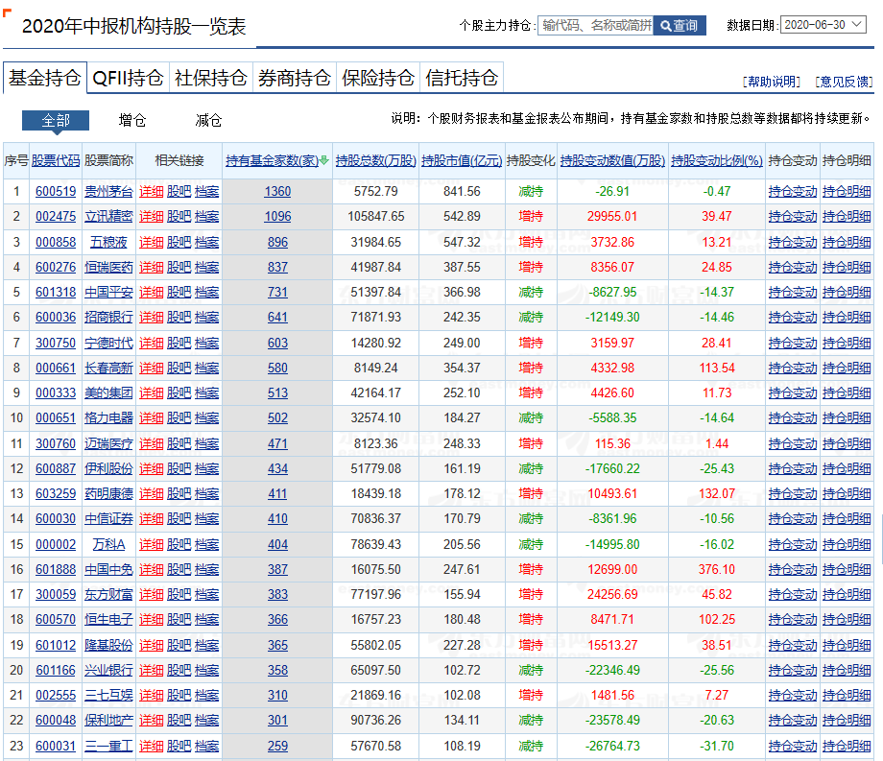Image resolution: width=883 pixels, height=761 pixels.
Task: Sort by 持股变动比例(%) column header
Action: [x=717, y=161]
